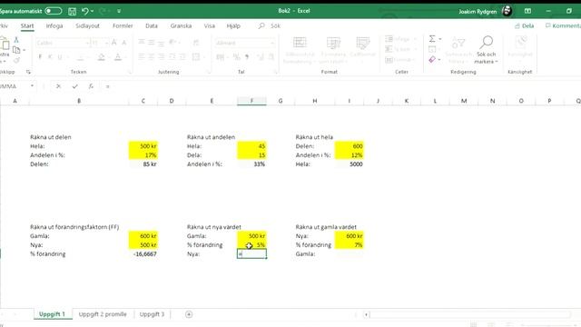Select column F header
The image size is (581, 327).
point(251,101)
